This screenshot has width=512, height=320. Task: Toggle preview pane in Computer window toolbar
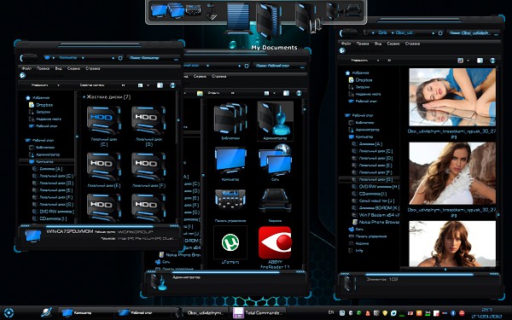[x=160, y=85]
